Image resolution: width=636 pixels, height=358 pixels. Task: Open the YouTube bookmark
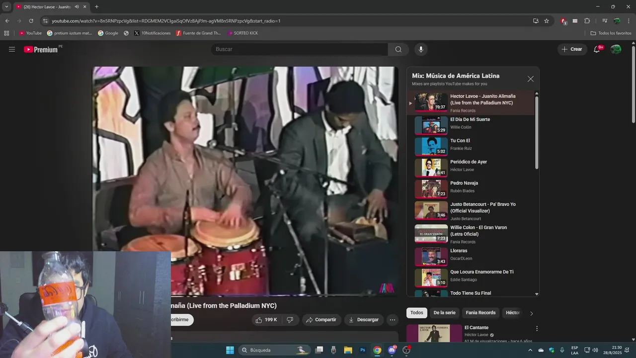(x=30, y=33)
